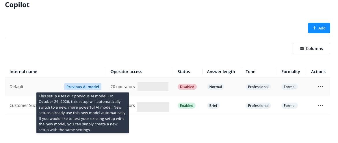The height and width of the screenshot is (143, 338).
Task: Click the Brief answer length tag
Action: pyautogui.click(x=213, y=105)
